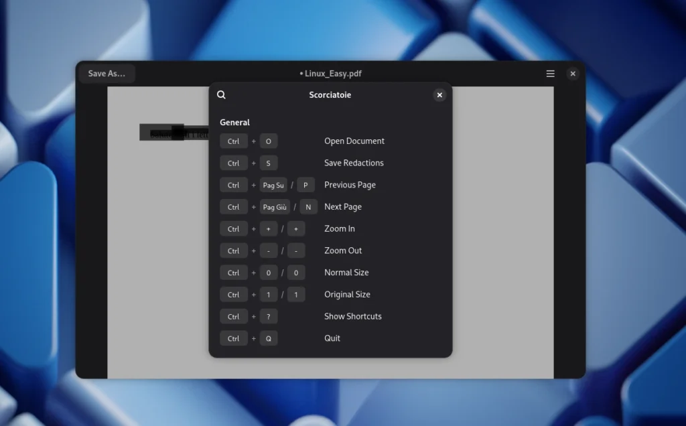Viewport: 686px width, 426px height.
Task: Select the Show Shortcuts label
Action: (x=353, y=317)
